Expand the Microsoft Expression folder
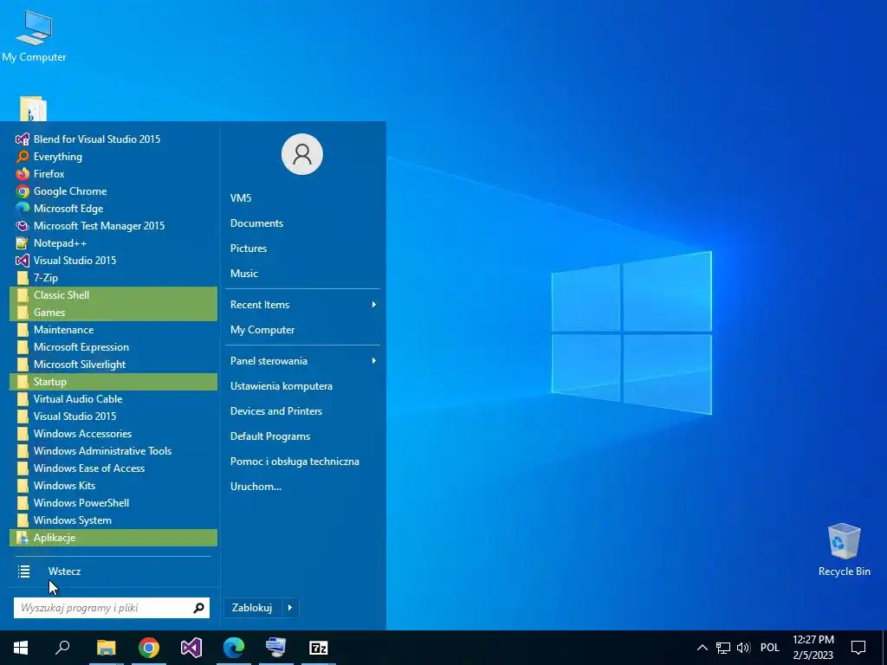887x665 pixels. point(113,347)
